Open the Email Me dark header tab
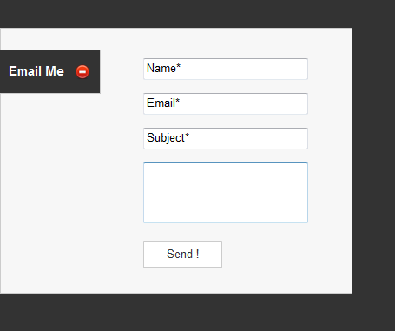 point(49,71)
